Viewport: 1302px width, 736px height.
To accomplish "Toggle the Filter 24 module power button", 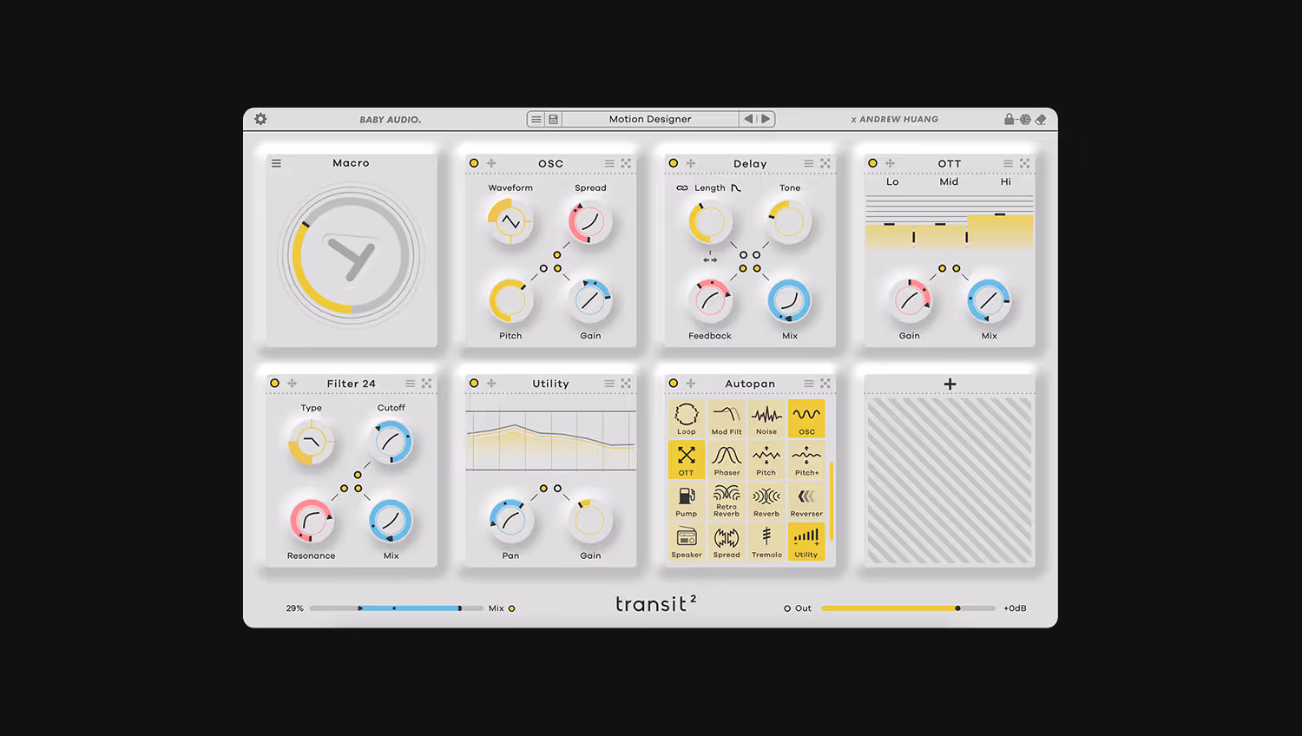I will 274,383.
